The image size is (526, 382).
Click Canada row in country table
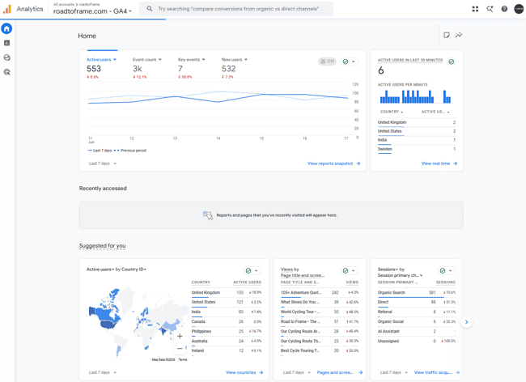(227, 321)
